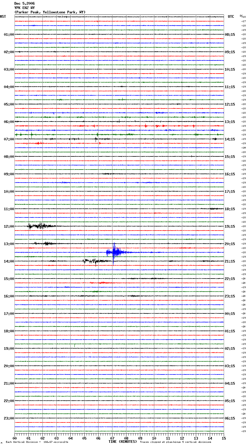Click the "07" tick on minutes axis
This screenshot has height=446, width=247.
112,438
